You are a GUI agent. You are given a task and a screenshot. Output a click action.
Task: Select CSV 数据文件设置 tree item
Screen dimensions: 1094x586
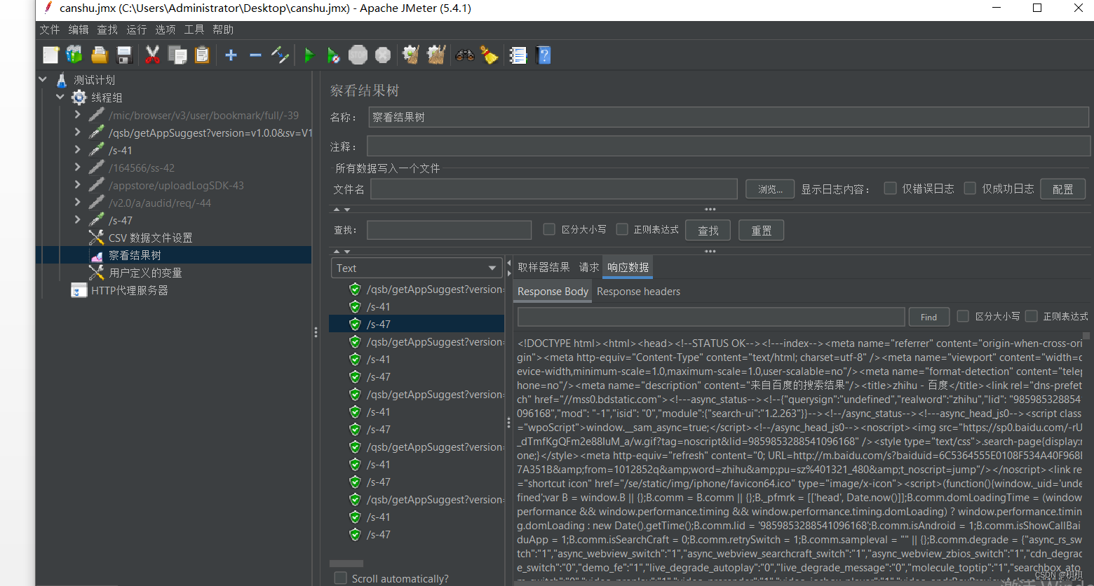point(150,238)
